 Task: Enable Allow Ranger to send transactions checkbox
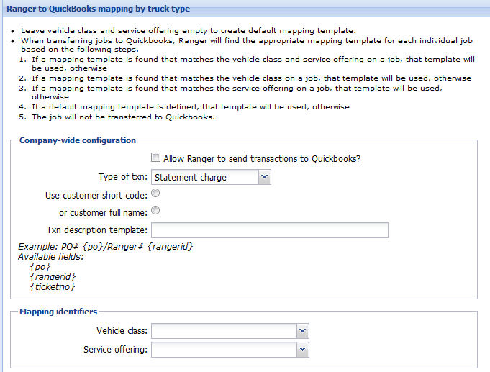tap(155, 158)
